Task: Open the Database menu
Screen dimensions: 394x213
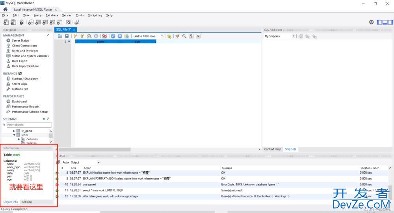Action: pos(52,15)
